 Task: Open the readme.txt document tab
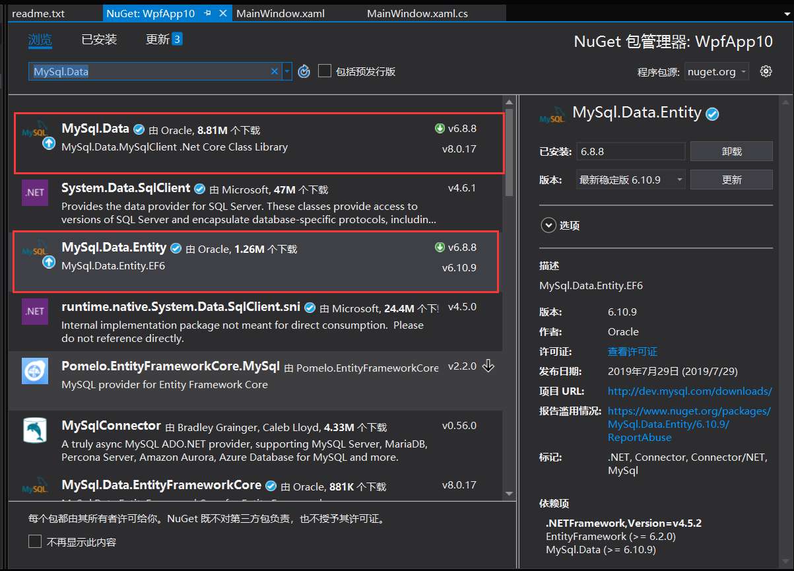[38, 13]
